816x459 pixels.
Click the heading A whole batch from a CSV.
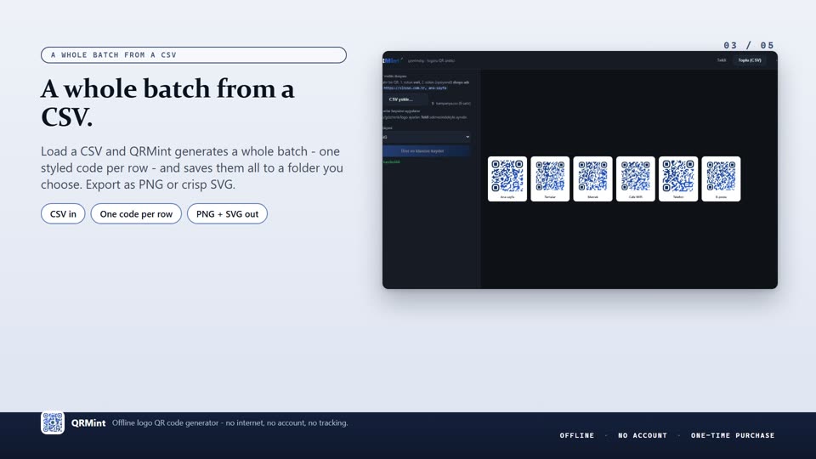pos(167,103)
